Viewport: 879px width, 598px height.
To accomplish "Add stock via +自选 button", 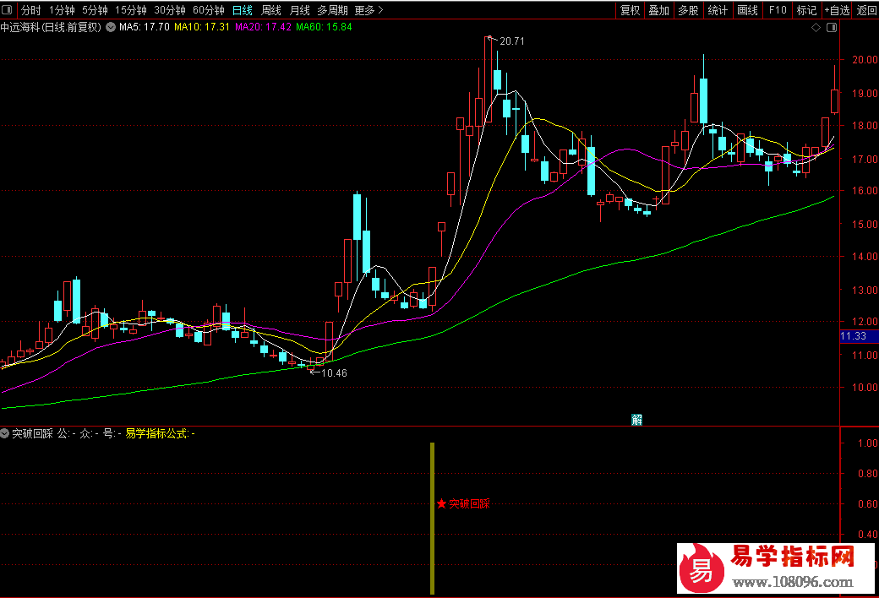I will click(836, 10).
